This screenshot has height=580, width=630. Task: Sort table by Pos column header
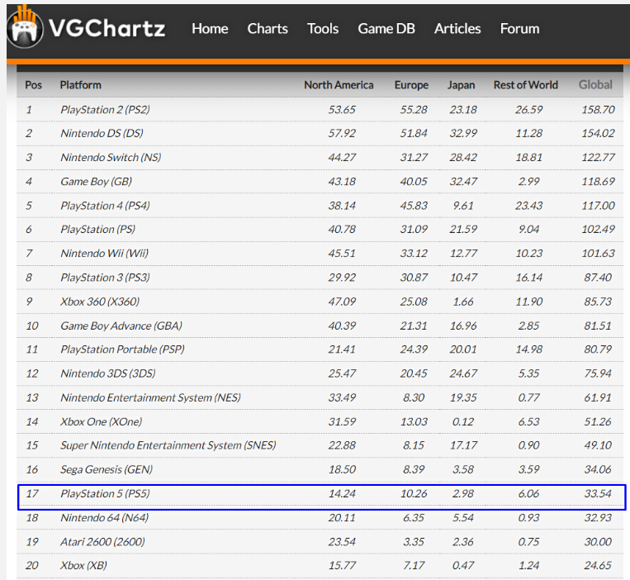tap(33, 85)
